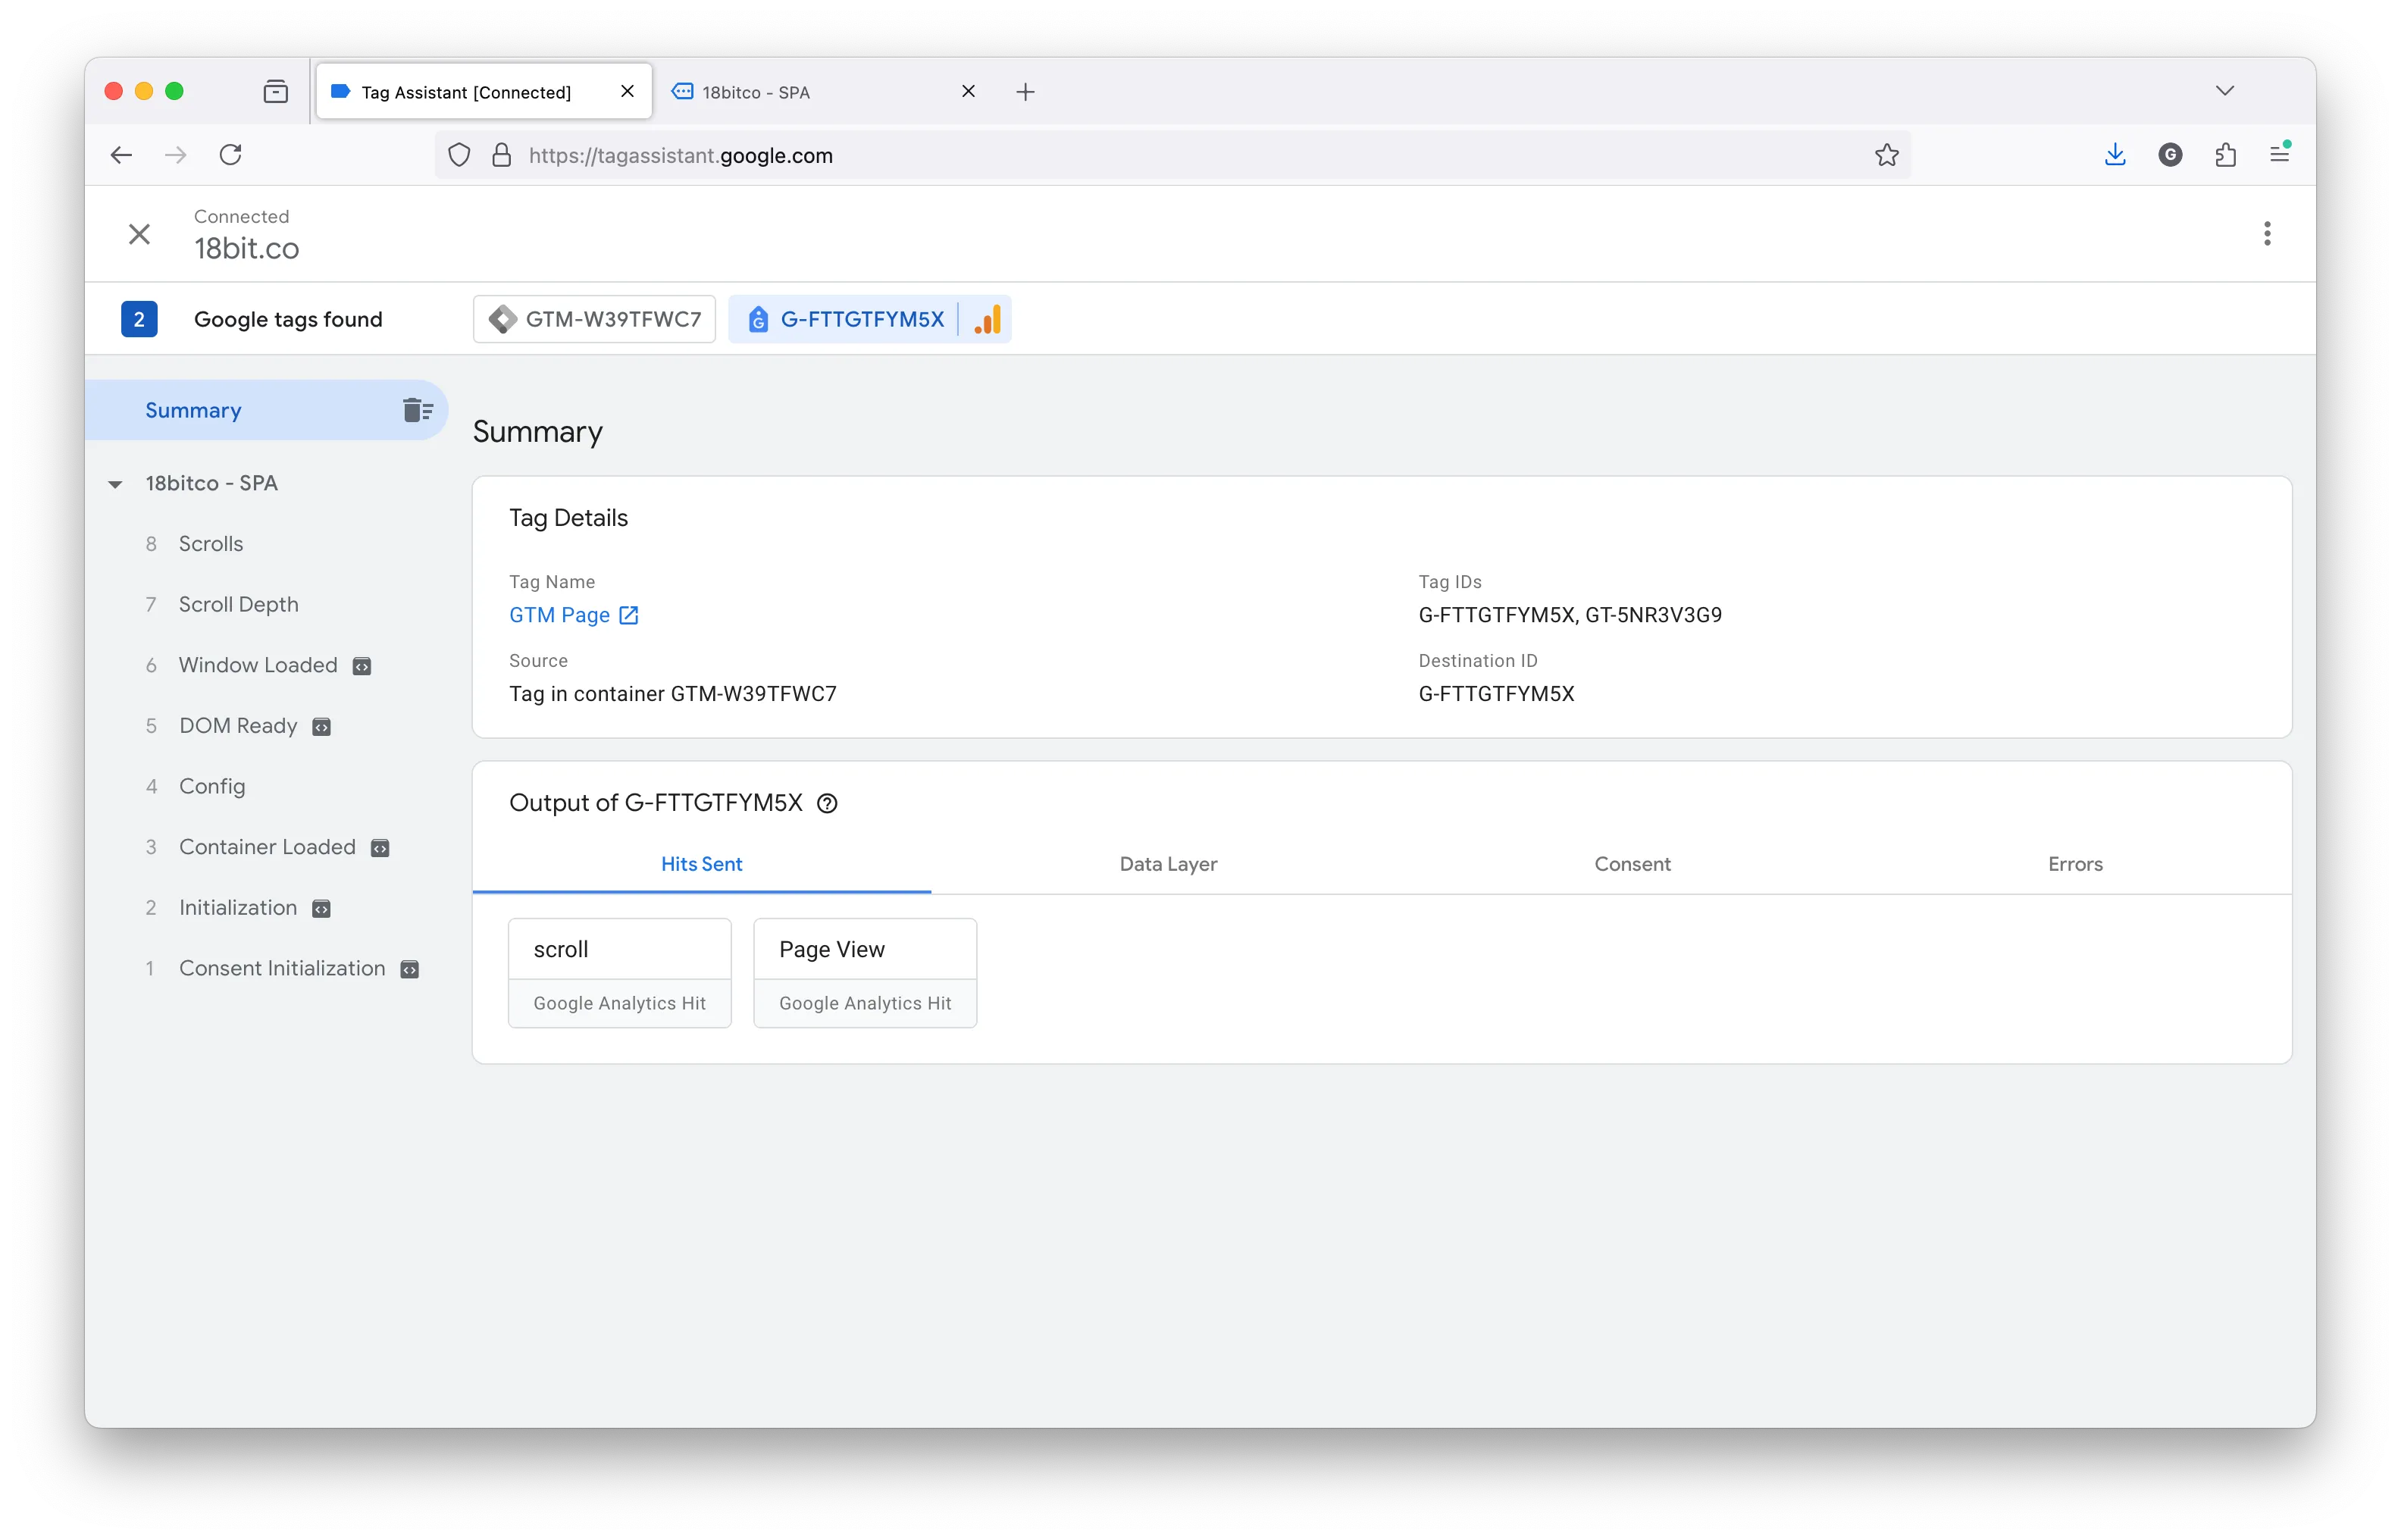The width and height of the screenshot is (2401, 1540).
Task: Click the 18bit.co connected domain title
Action: click(247, 249)
